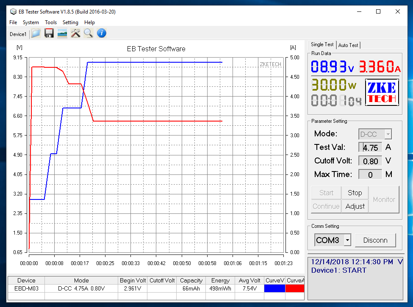The image size is (413, 307).
Task: Expand the COM3 port dropdown
Action: (347, 240)
